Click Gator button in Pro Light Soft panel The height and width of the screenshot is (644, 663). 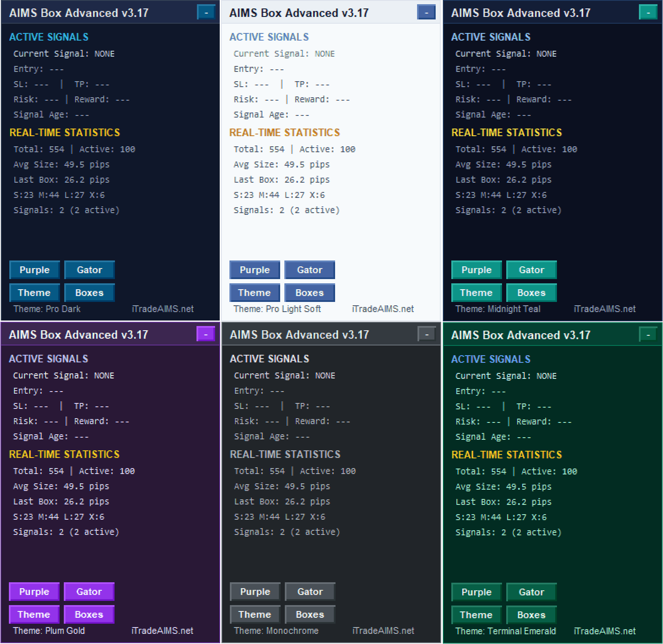310,270
